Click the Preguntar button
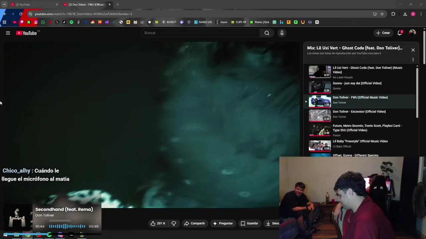 [x=223, y=223]
